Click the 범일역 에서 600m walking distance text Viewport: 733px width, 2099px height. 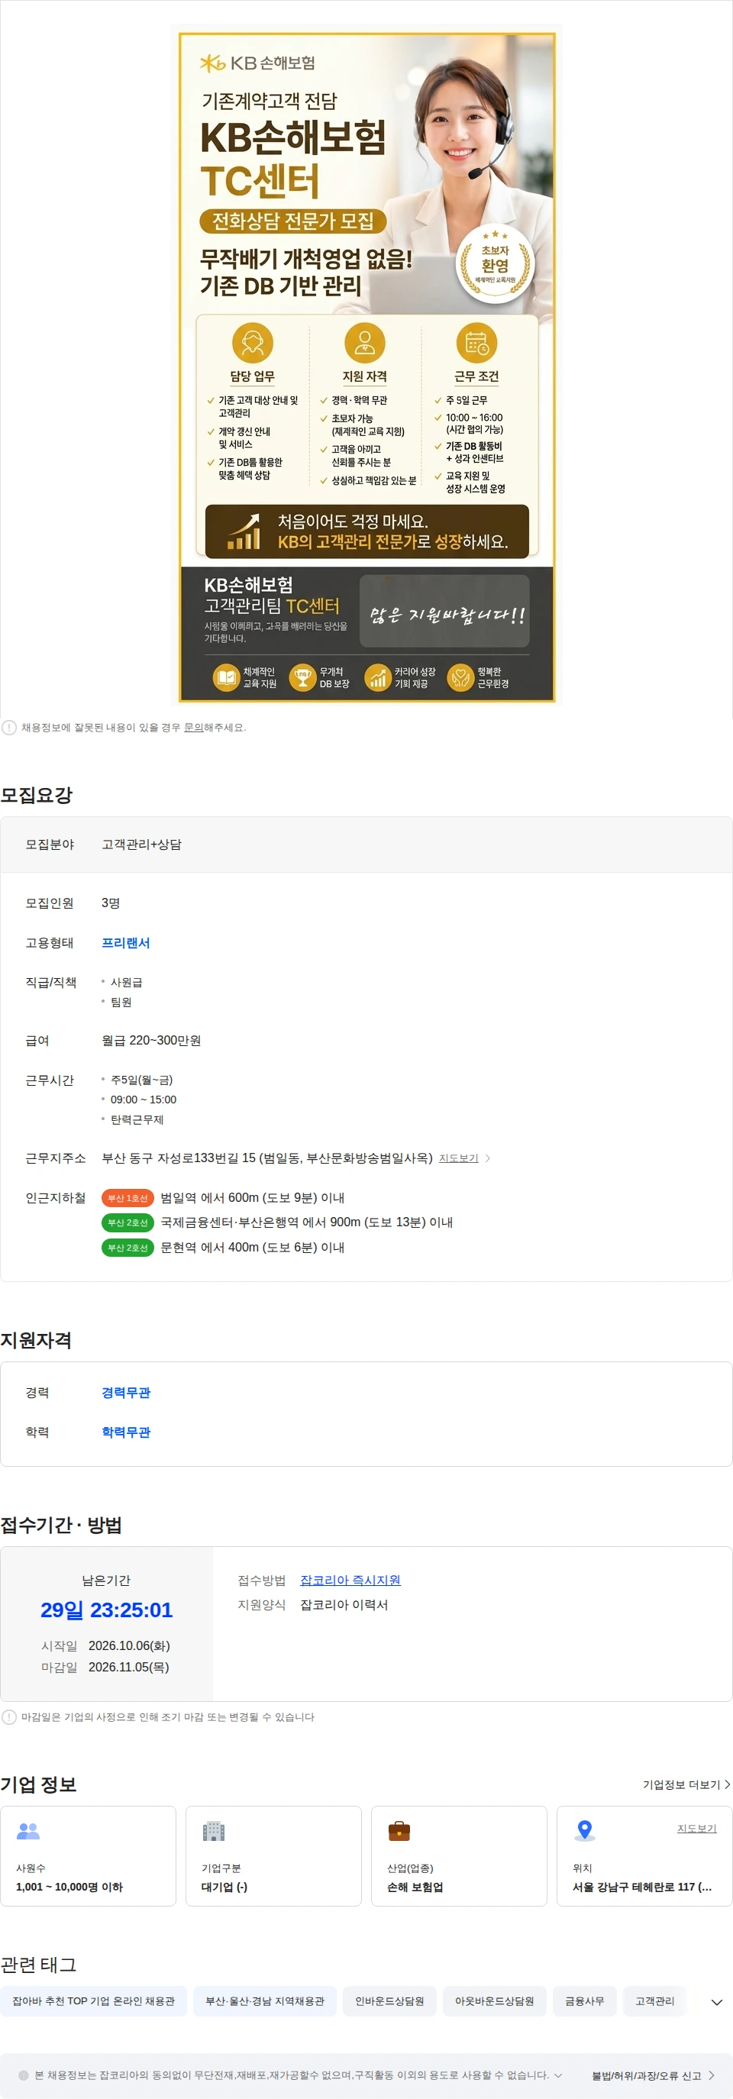[x=253, y=1198]
